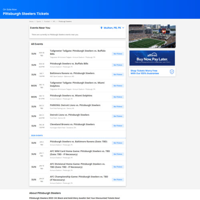
Task: Open PARKING: Detroit Lions vs. Pittsburgh Steelers title
Action: (75, 105)
